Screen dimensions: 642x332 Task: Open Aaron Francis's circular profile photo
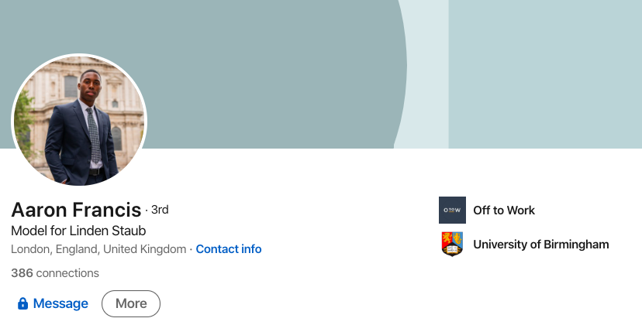click(78, 121)
